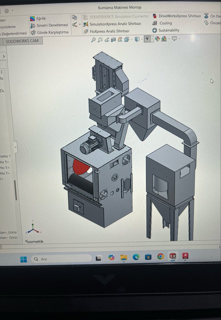Open the Windows Start menu

pos(24,259)
